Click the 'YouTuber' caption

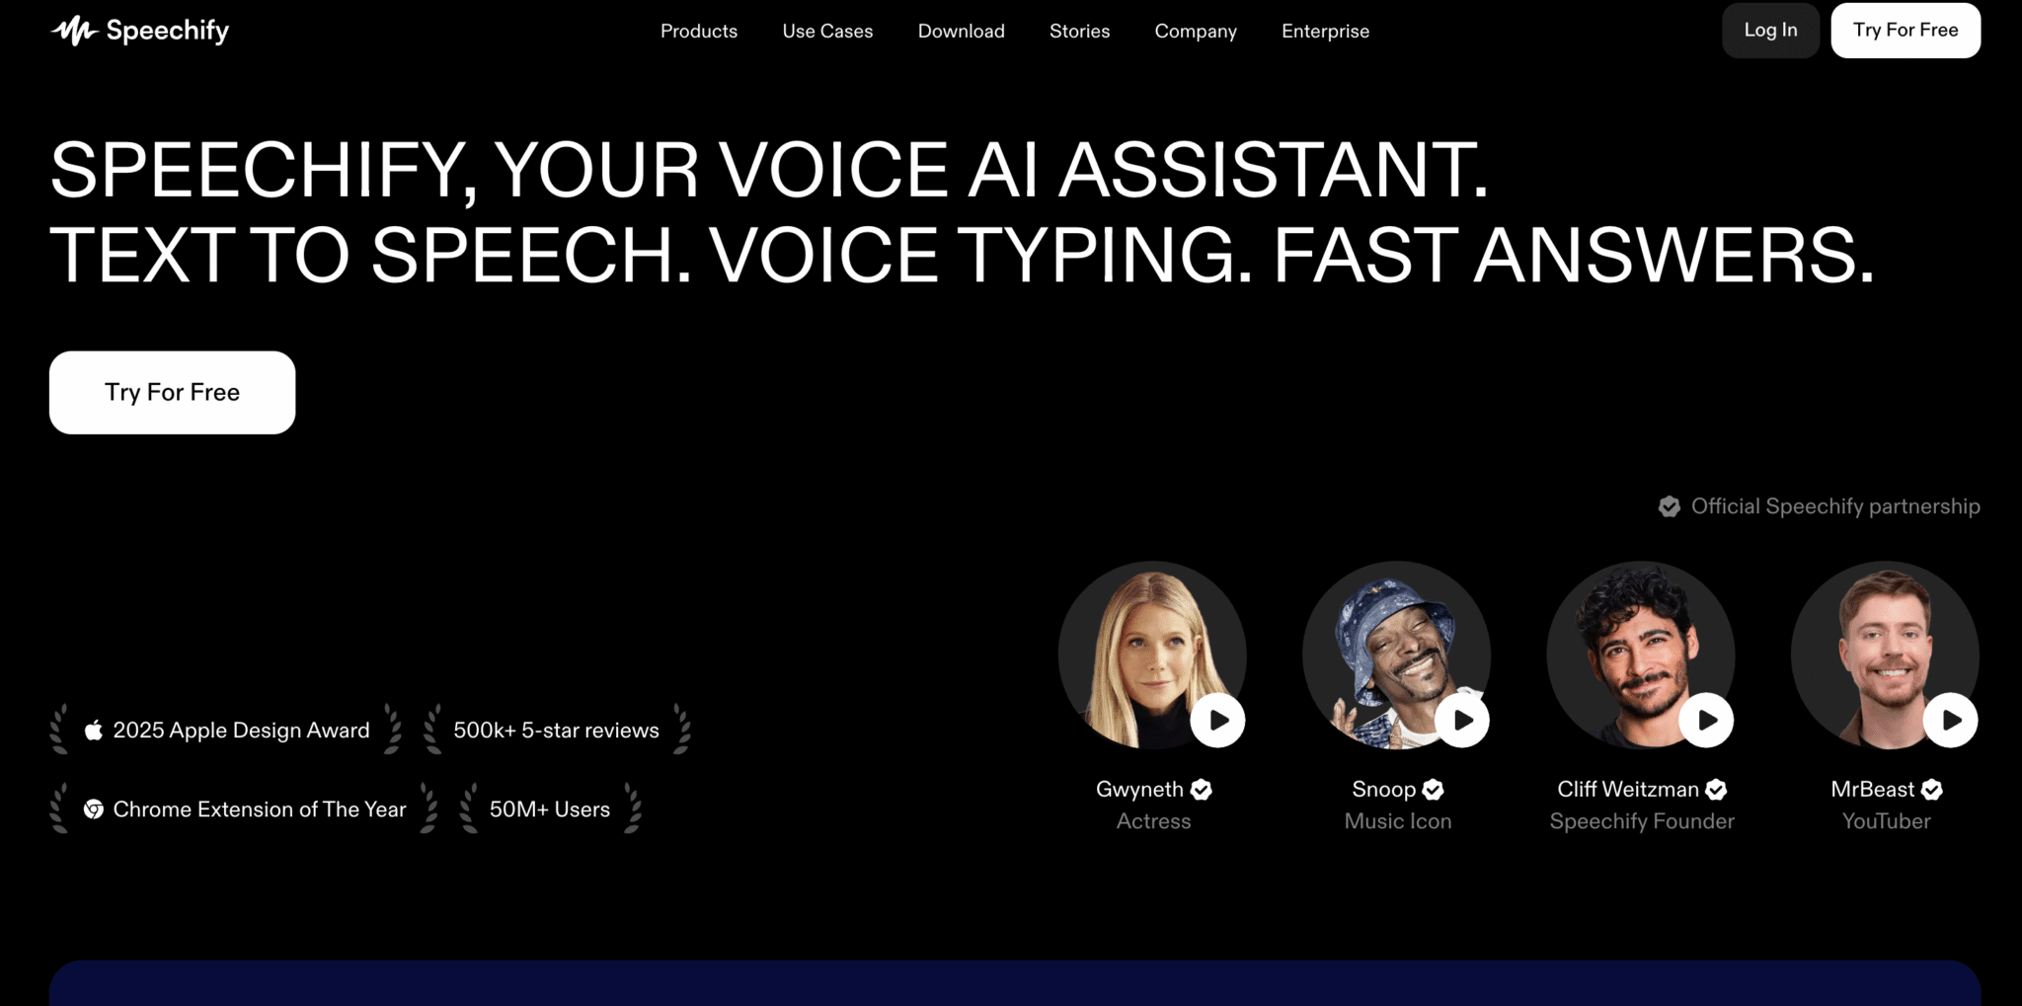[x=1886, y=821]
